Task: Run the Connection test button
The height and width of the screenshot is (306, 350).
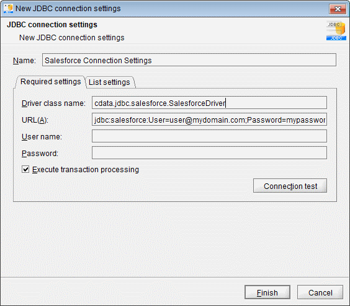Action: point(290,185)
